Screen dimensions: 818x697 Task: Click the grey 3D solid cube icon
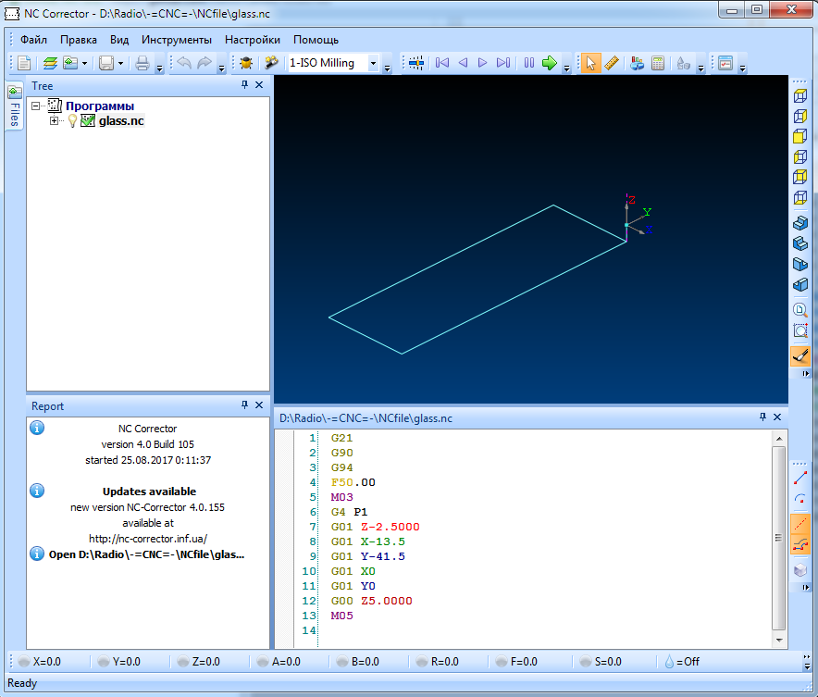pyautogui.click(x=799, y=569)
